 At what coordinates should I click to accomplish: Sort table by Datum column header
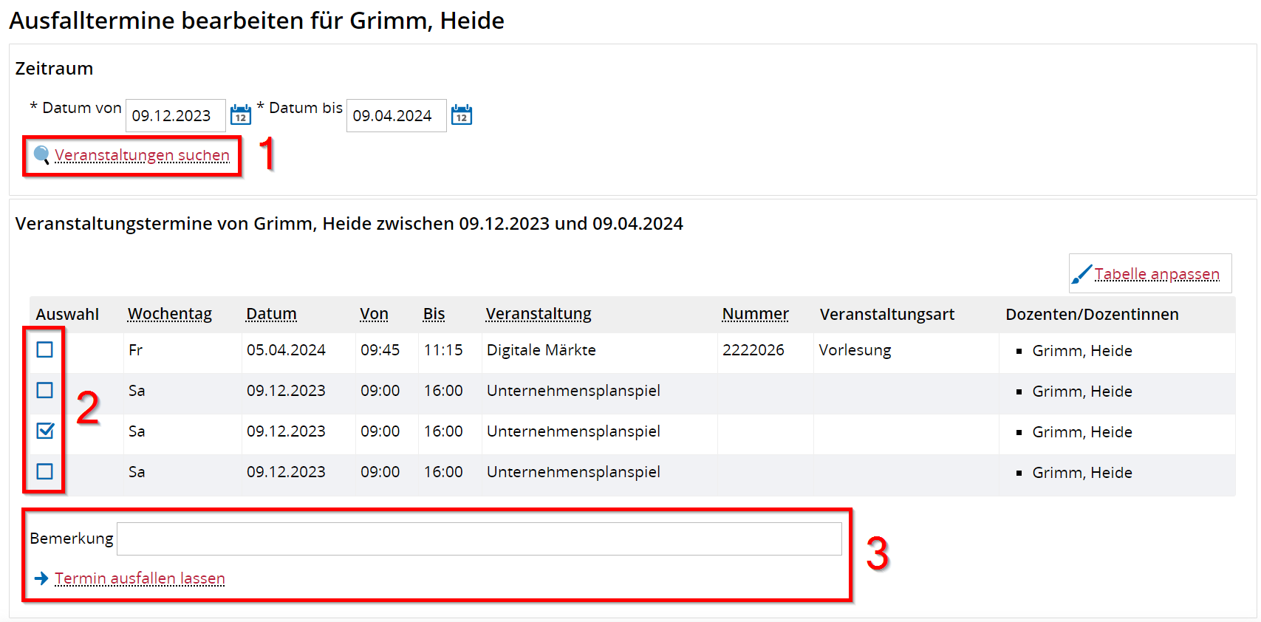click(x=271, y=314)
